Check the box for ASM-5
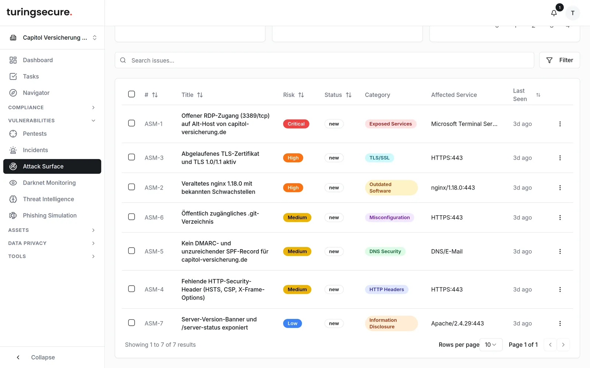Image resolution: width=590 pixels, height=368 pixels. 132,251
